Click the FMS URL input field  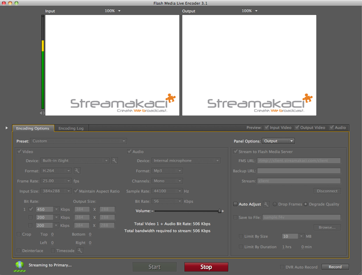pos(299,160)
